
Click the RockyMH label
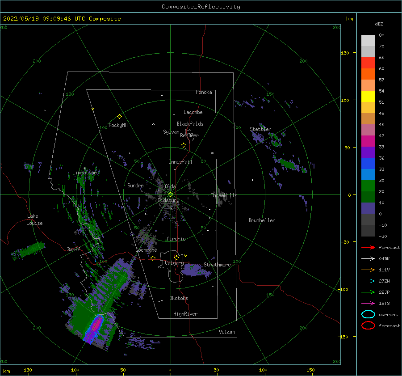[x=118, y=125]
